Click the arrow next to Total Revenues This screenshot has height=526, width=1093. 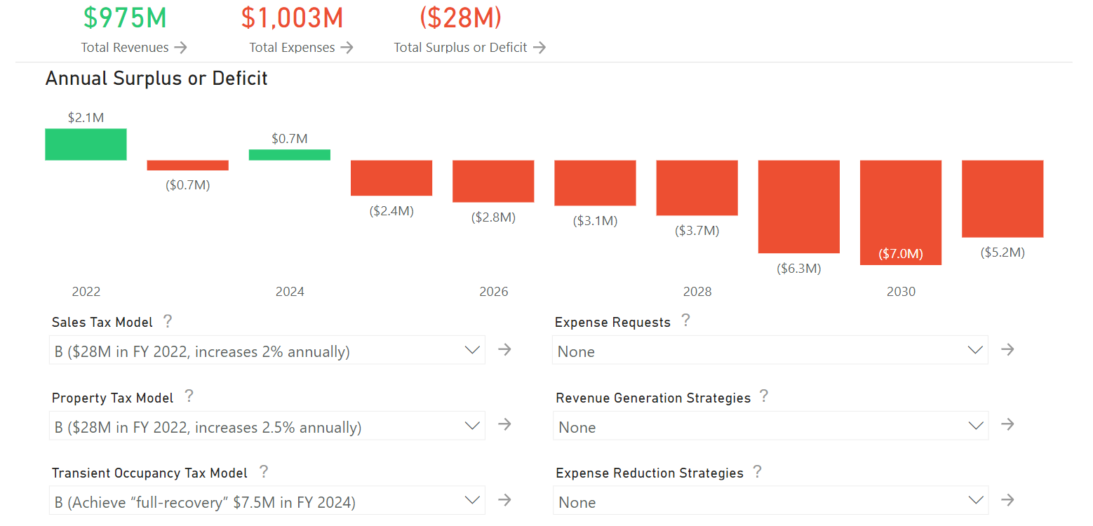(x=180, y=48)
